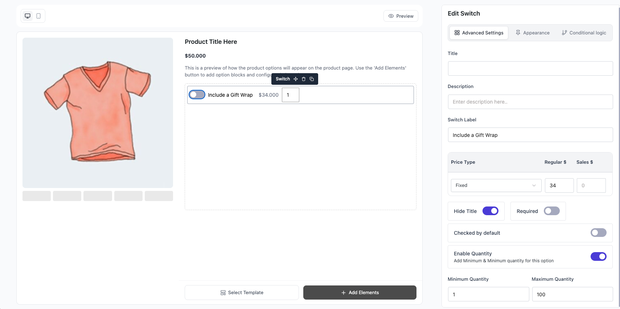Click the $34.000 gift wrap price text
Viewport: 620px width, 309px height.
(268, 95)
